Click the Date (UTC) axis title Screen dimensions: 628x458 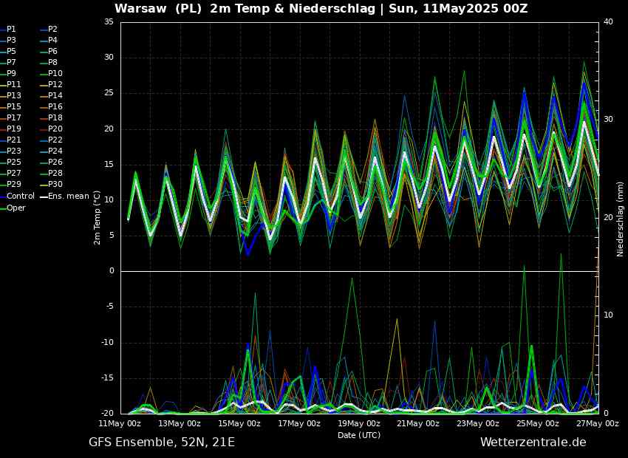click(x=359, y=435)
